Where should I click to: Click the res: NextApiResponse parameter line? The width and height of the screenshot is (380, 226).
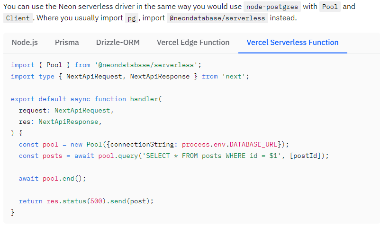60,122
